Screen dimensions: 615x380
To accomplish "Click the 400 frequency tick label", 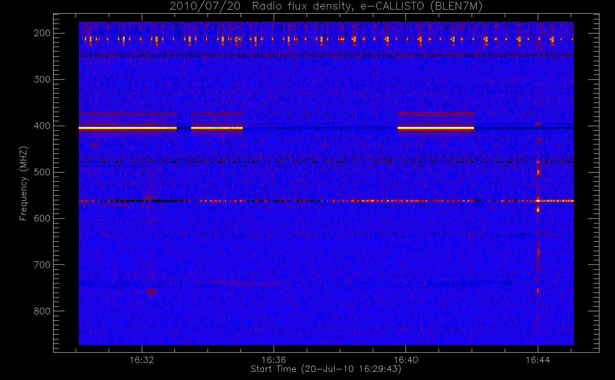I will click(42, 126).
